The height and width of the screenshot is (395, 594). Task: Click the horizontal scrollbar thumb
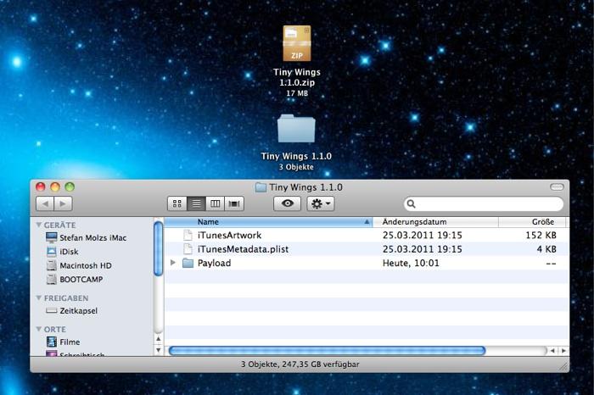327,351
